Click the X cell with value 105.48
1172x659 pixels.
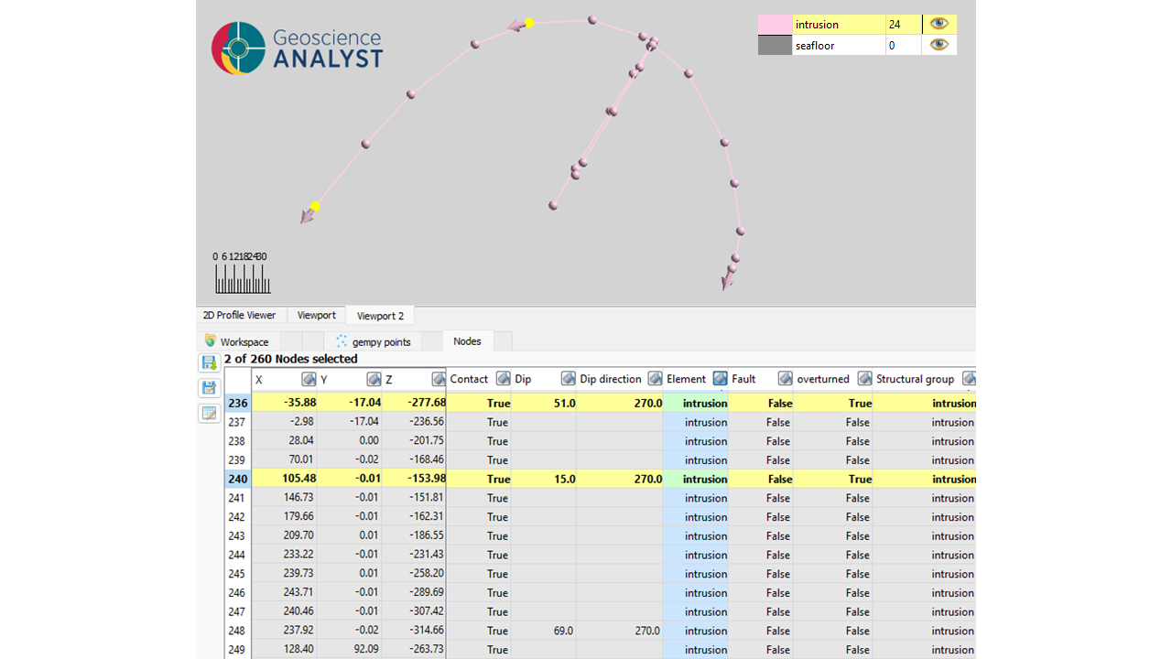click(x=285, y=479)
